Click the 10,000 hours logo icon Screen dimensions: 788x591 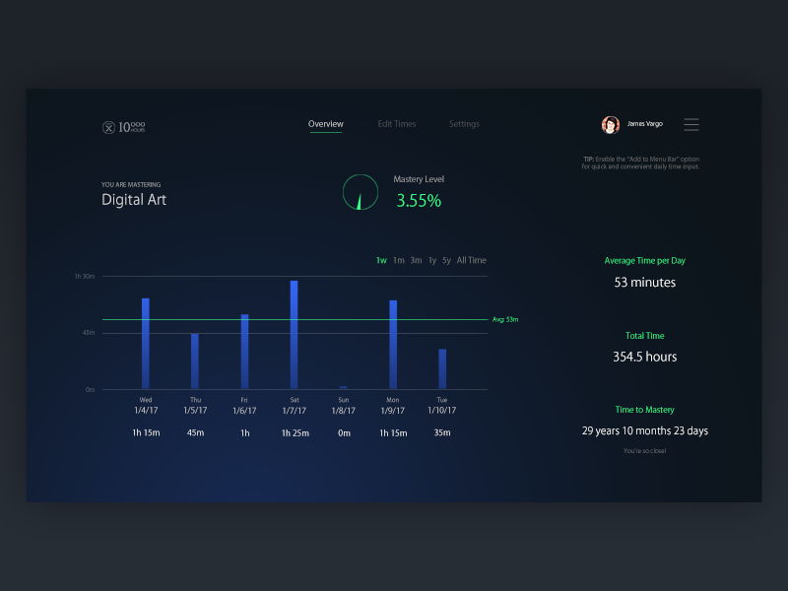[110, 125]
